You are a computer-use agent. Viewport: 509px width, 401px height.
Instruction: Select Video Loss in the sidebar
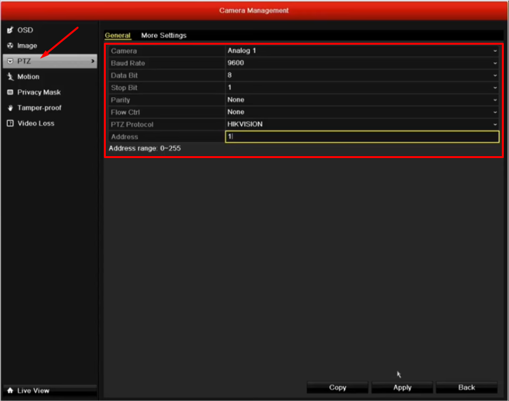tap(49, 123)
